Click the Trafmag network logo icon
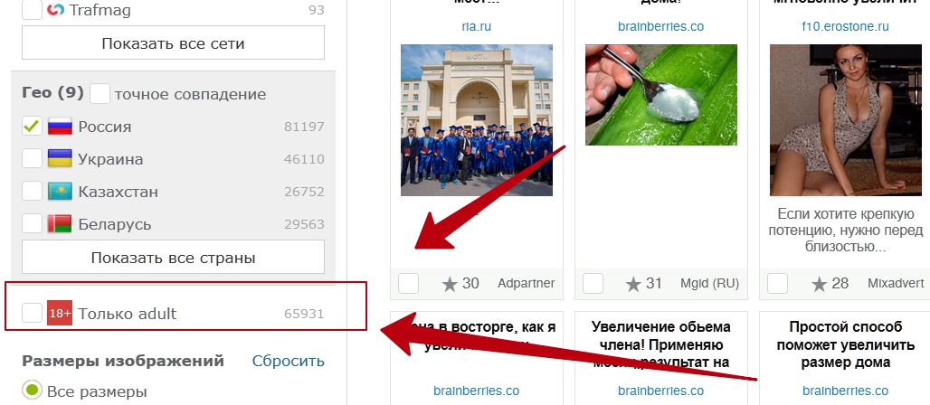The image size is (930, 405). pos(55,9)
